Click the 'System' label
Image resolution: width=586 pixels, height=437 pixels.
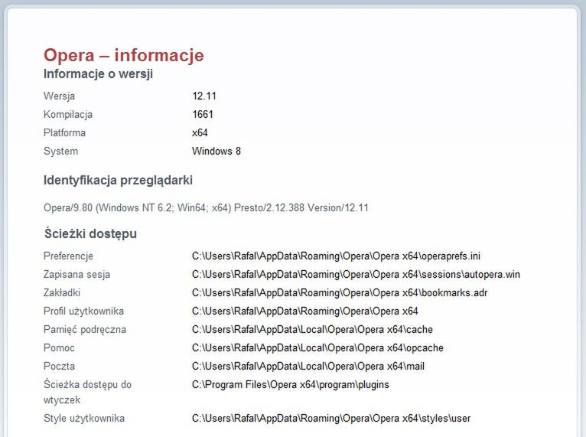tap(61, 151)
